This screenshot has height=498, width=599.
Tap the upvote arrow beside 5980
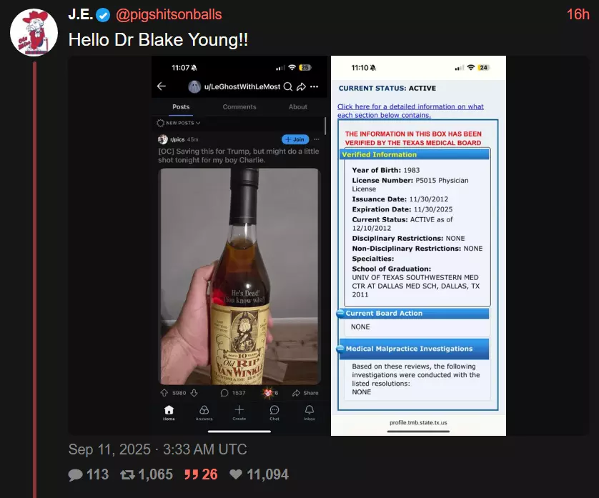coord(164,392)
